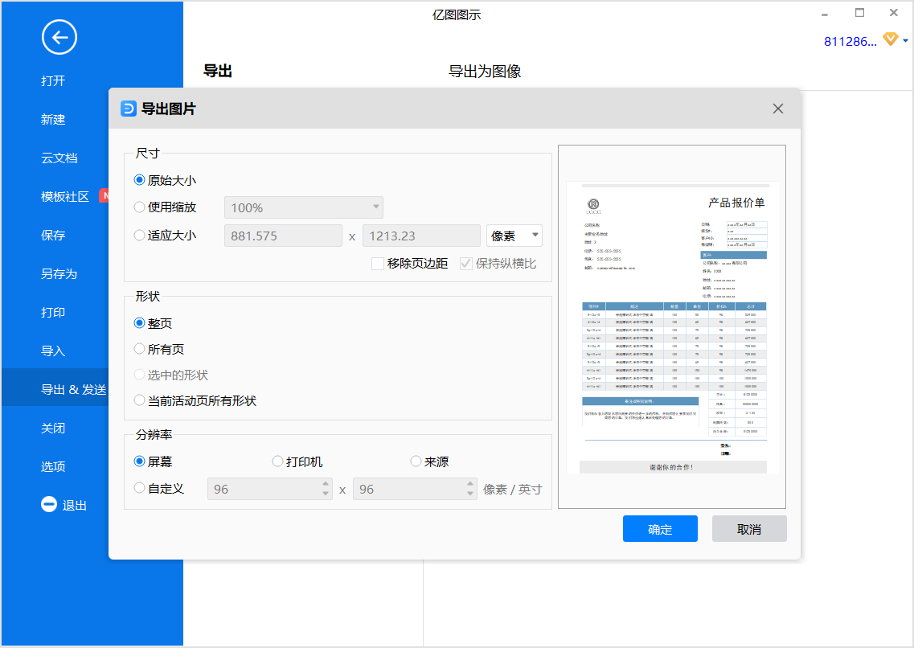Click the 导出 section heading
914x648 pixels.
pos(217,71)
